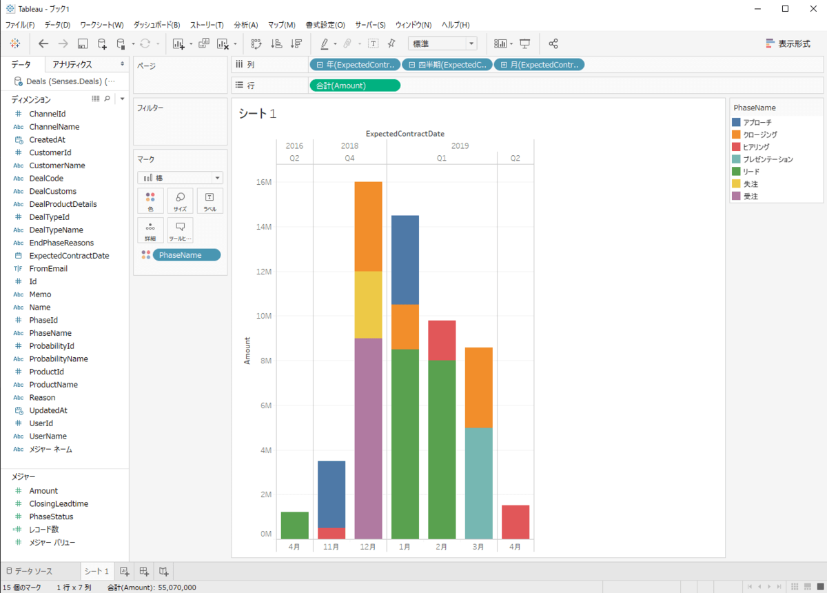Click the クロージング orange legend swatch

click(736, 134)
